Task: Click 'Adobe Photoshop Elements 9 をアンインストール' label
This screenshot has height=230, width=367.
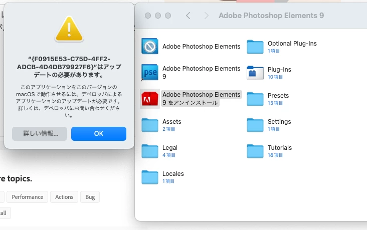Action: pyautogui.click(x=201, y=99)
